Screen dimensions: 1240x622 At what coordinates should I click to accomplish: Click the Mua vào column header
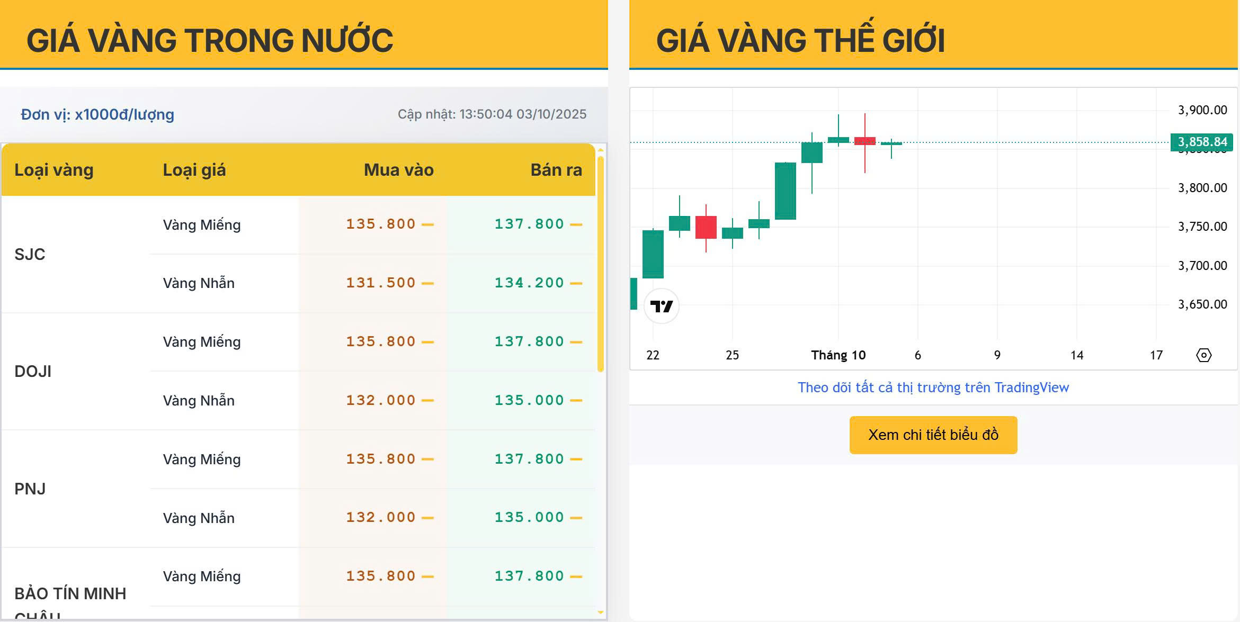[398, 170]
